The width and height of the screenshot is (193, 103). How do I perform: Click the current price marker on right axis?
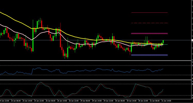pyautogui.click(x=192, y=40)
